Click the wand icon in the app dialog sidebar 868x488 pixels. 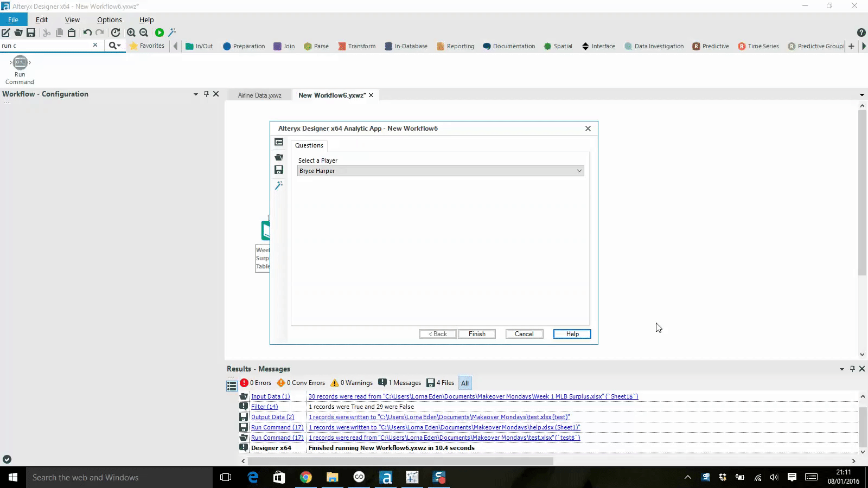coord(279,185)
